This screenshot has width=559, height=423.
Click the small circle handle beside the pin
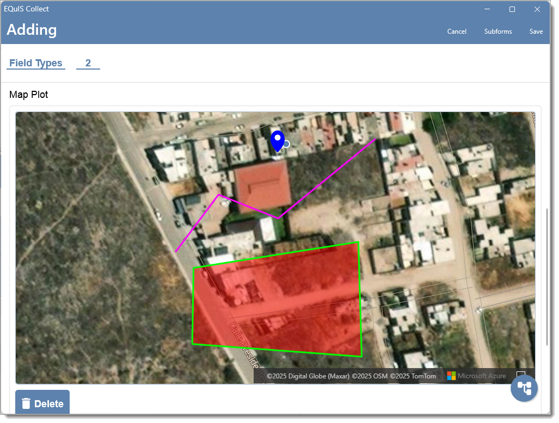pyautogui.click(x=286, y=144)
